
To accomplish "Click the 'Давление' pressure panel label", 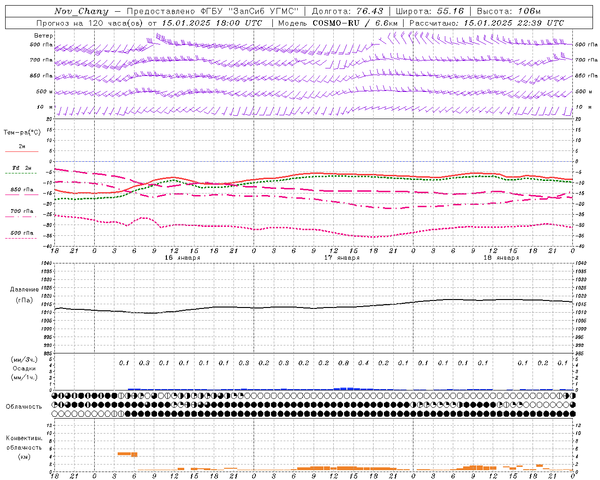I will coord(24,290).
